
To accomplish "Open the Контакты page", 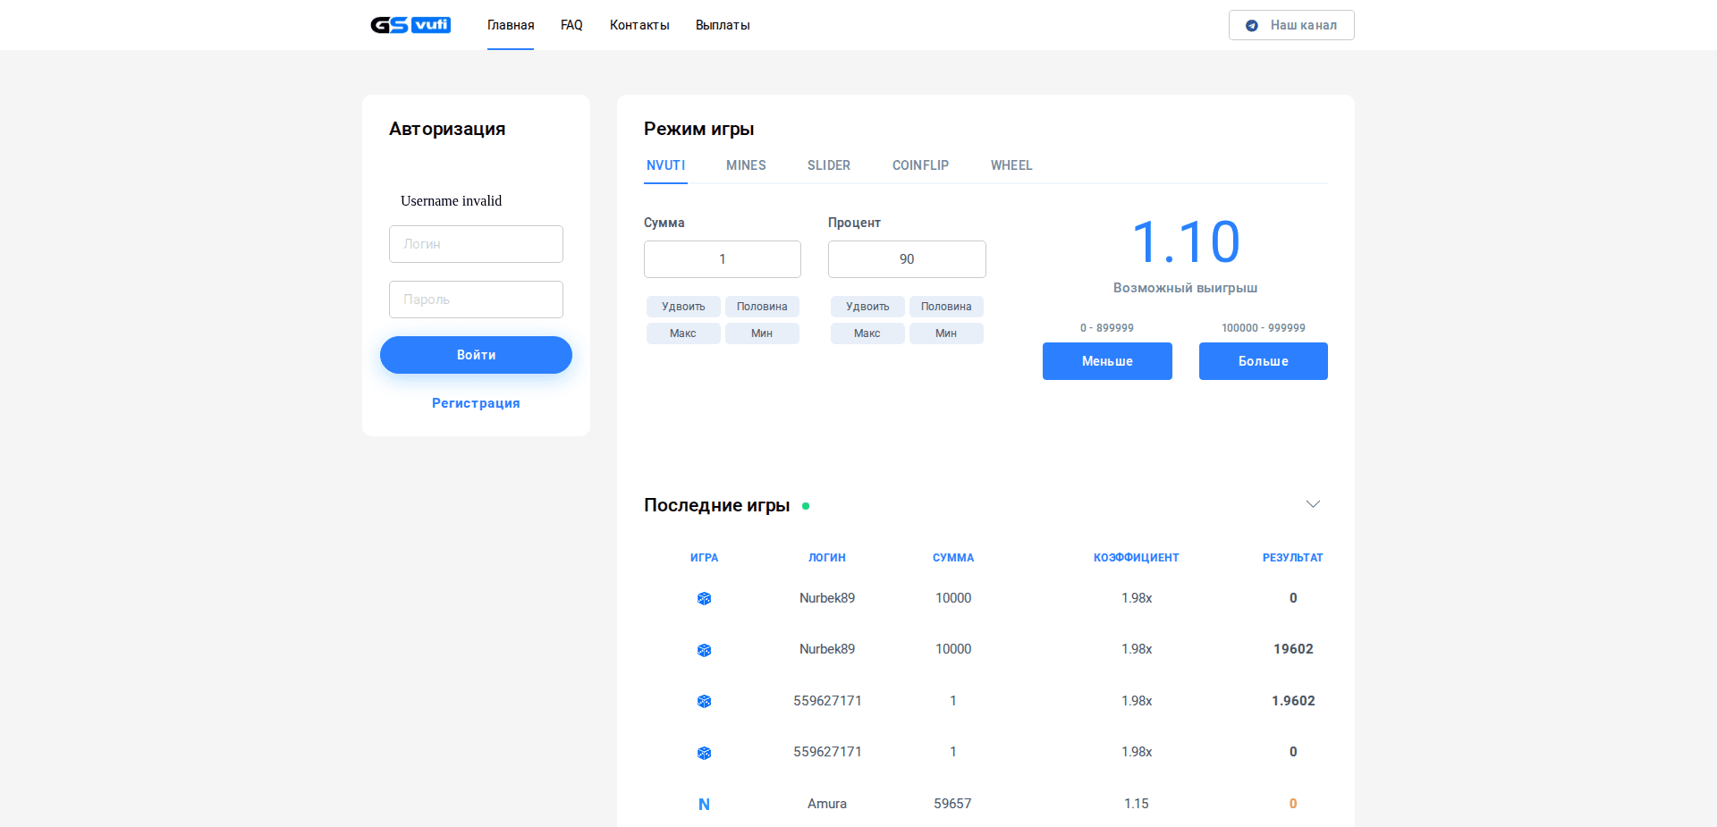I will pos(639,25).
